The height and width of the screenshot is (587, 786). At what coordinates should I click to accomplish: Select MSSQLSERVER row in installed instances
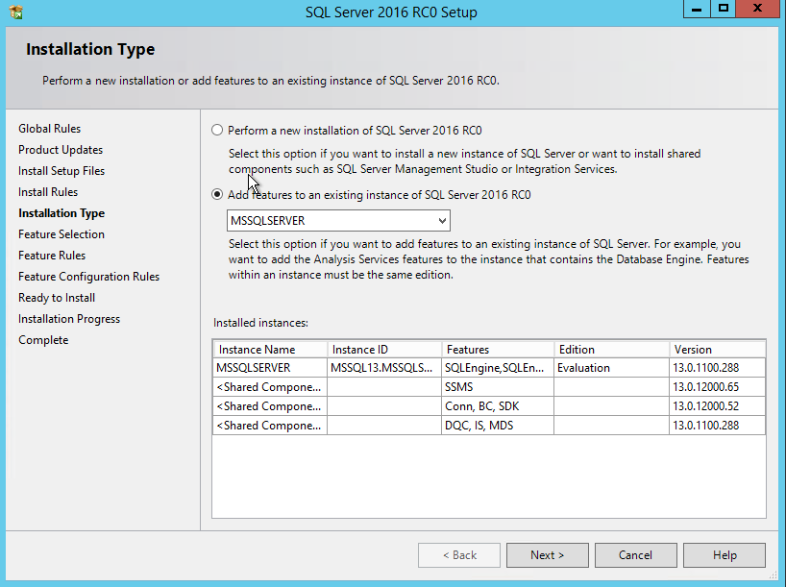click(489, 367)
